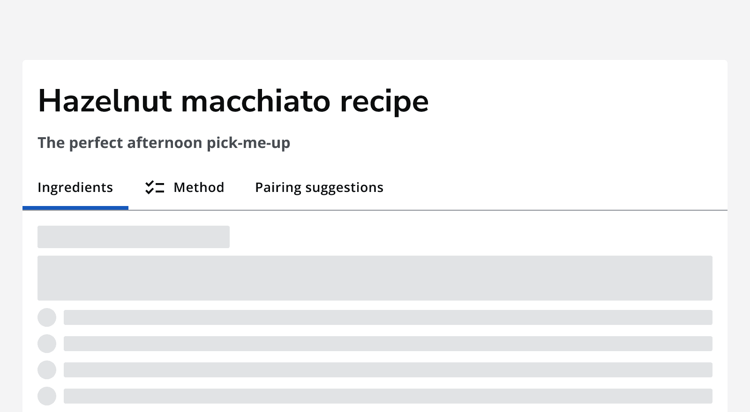The width and height of the screenshot is (750, 412).
Task: Click the afternoon pick-me-up subtitle text
Action: [x=164, y=143]
